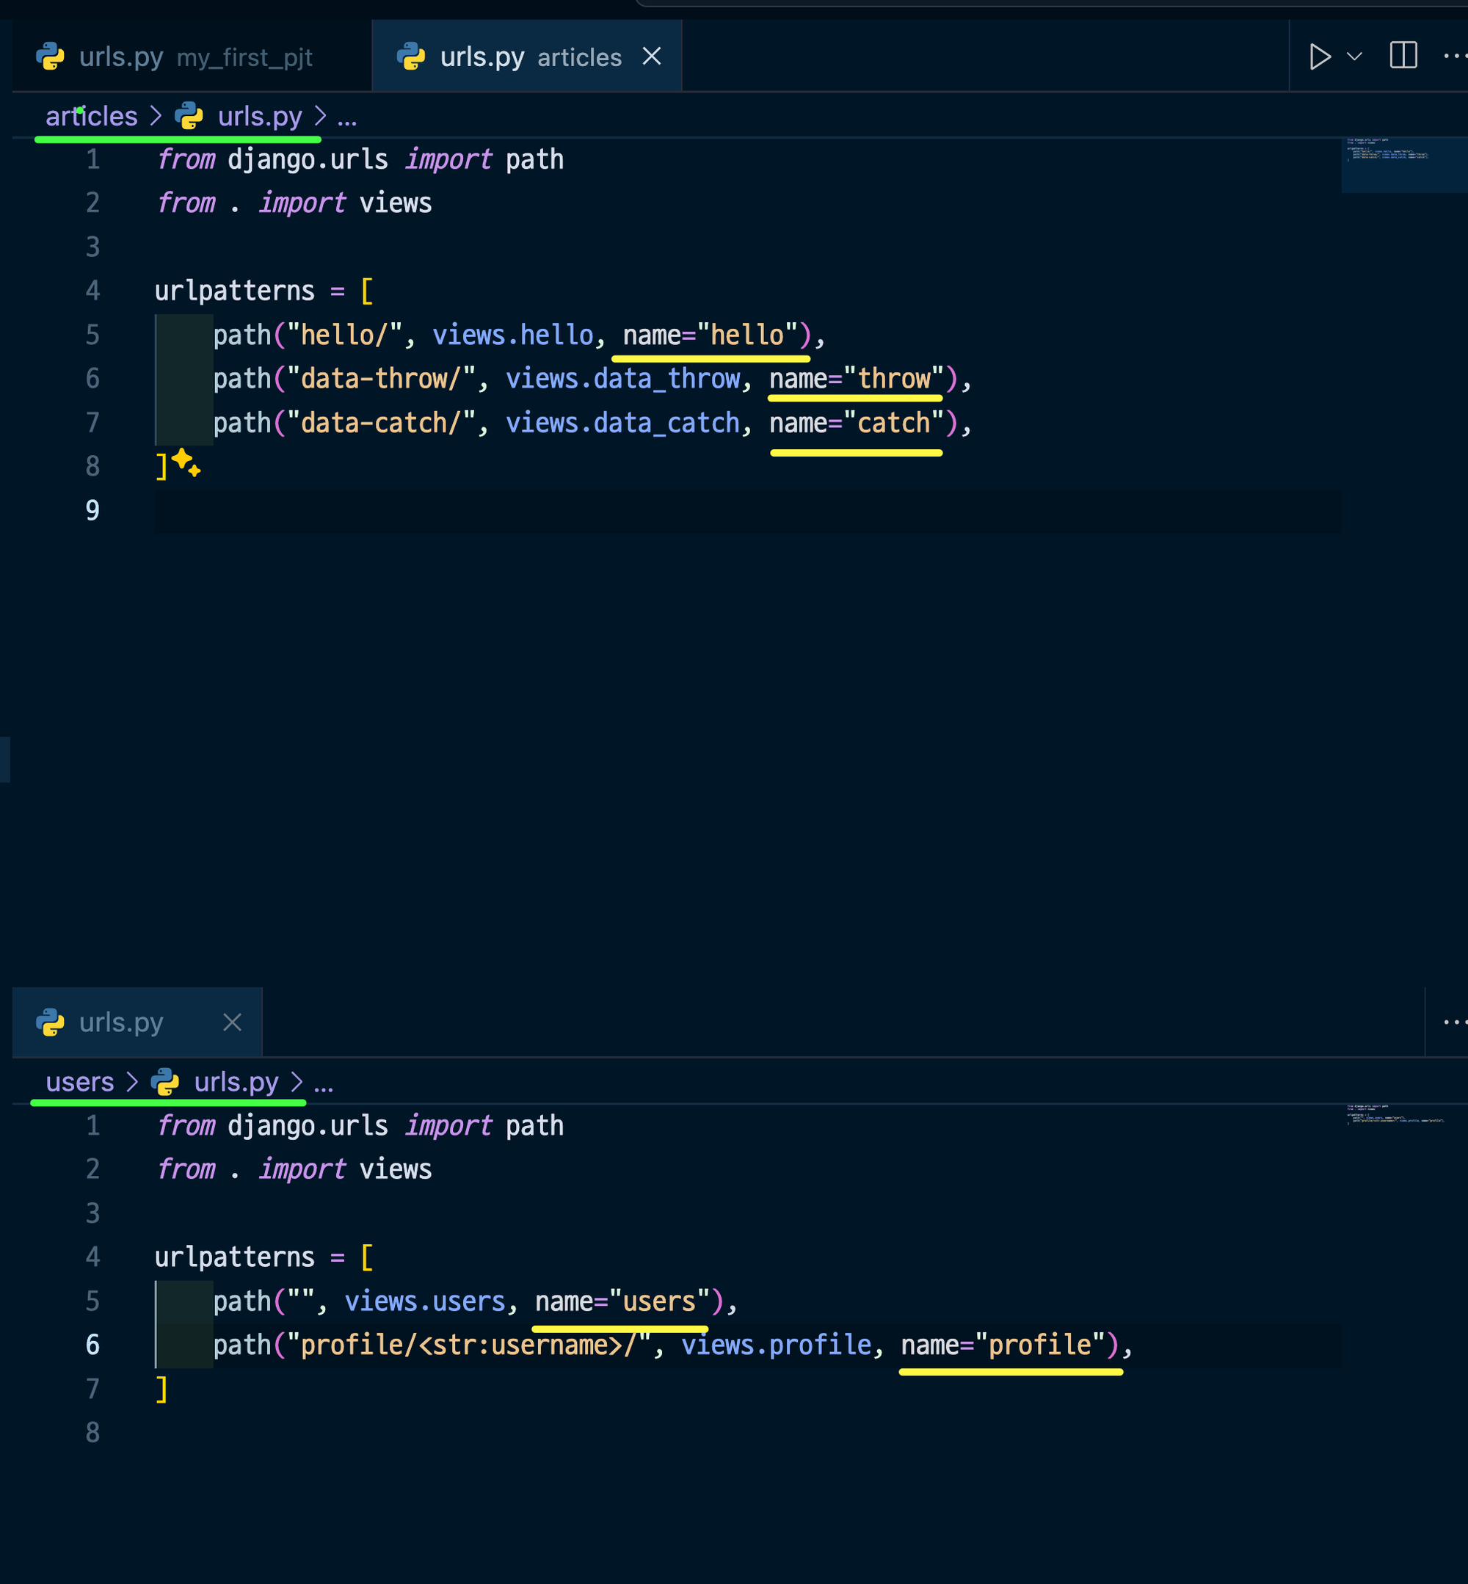Click articles folder in breadcrumb
The image size is (1468, 1584).
pos(91,117)
